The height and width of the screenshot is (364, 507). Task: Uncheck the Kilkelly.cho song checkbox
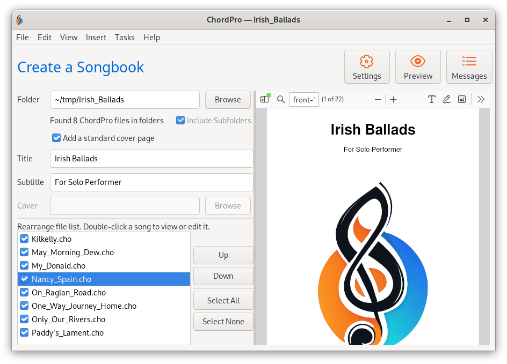click(24, 239)
